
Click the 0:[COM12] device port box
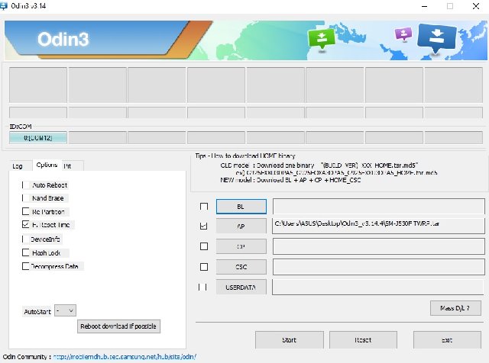(x=38, y=137)
